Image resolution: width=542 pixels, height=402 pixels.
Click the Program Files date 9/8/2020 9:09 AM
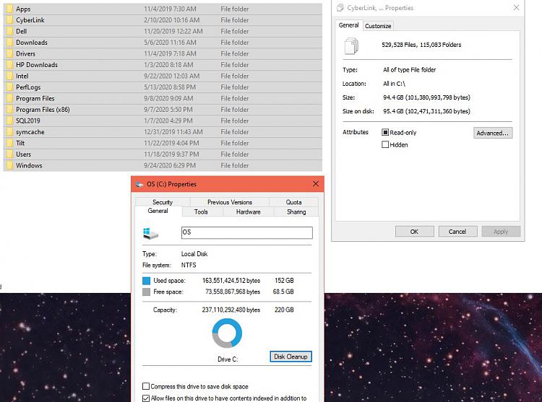pos(168,98)
